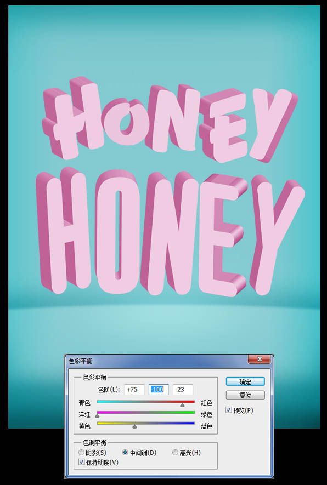Click the blue end of the 黄色-蓝色 track
327x485 pixels.
(193, 423)
